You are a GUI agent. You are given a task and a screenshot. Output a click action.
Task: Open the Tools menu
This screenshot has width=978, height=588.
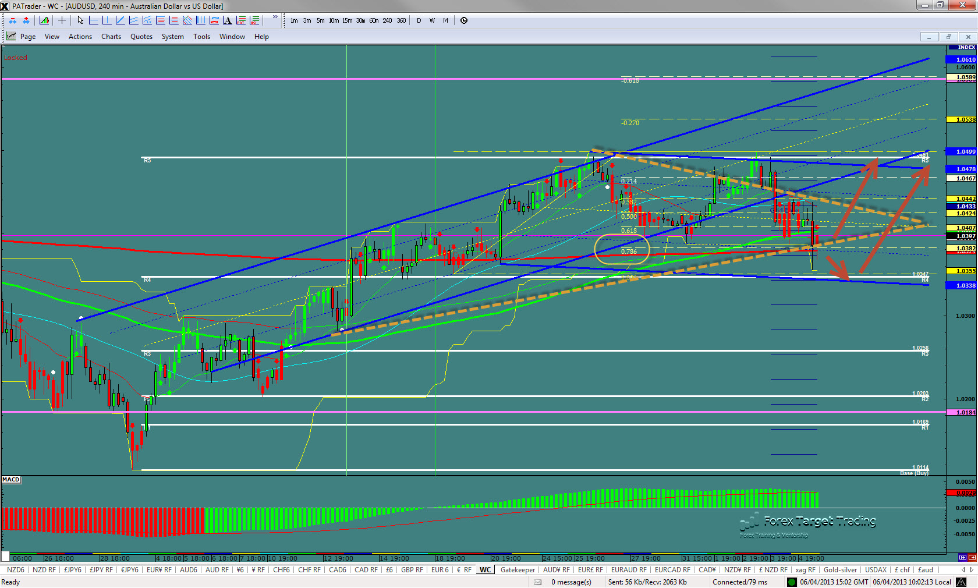[x=202, y=37]
